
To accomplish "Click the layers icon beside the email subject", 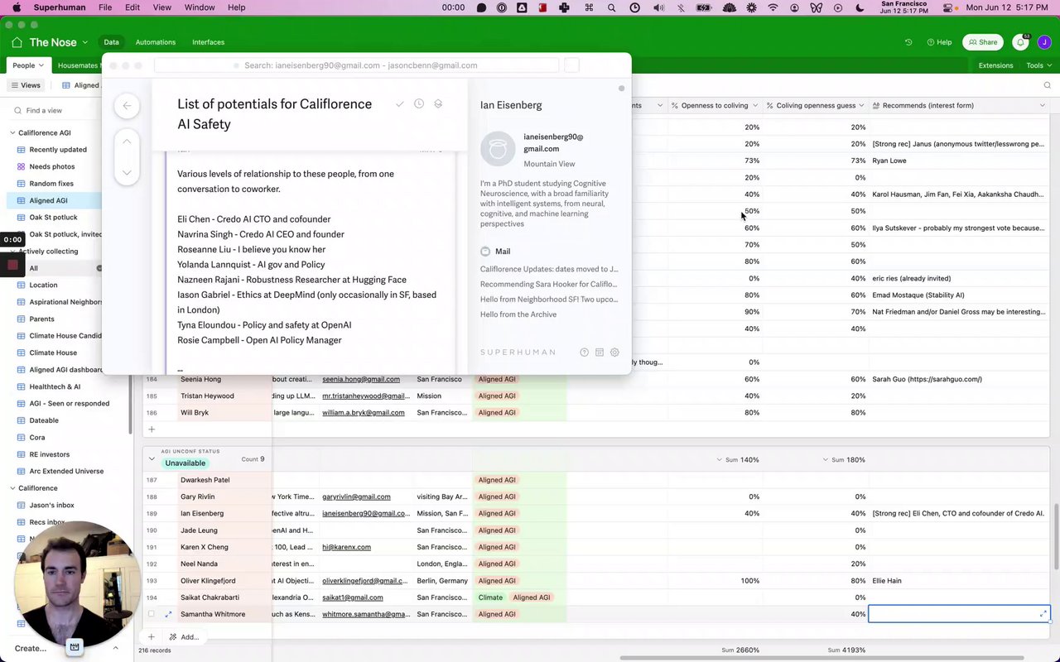I will 438,104.
